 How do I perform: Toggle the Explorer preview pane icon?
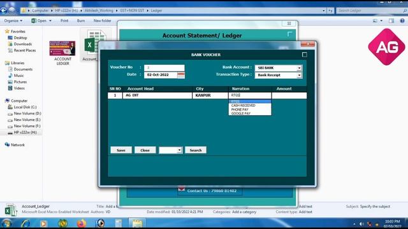click(x=391, y=21)
